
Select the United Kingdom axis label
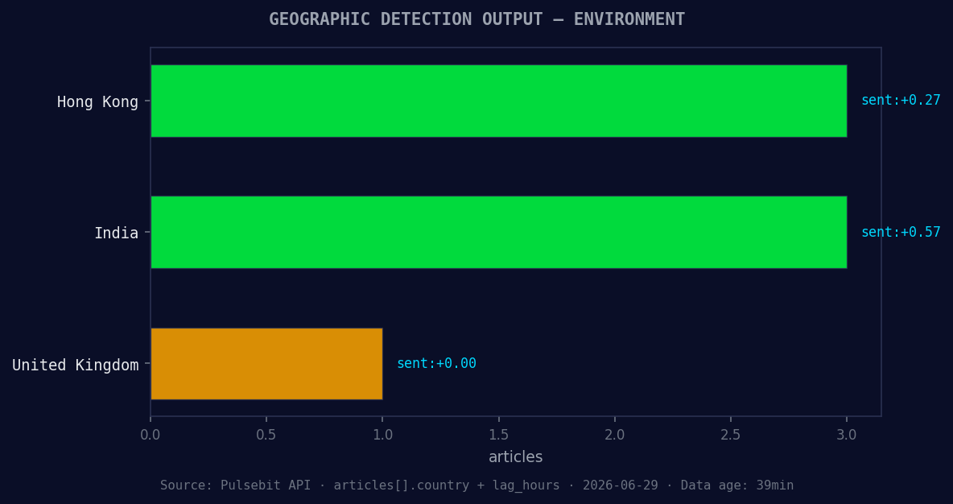76,365
